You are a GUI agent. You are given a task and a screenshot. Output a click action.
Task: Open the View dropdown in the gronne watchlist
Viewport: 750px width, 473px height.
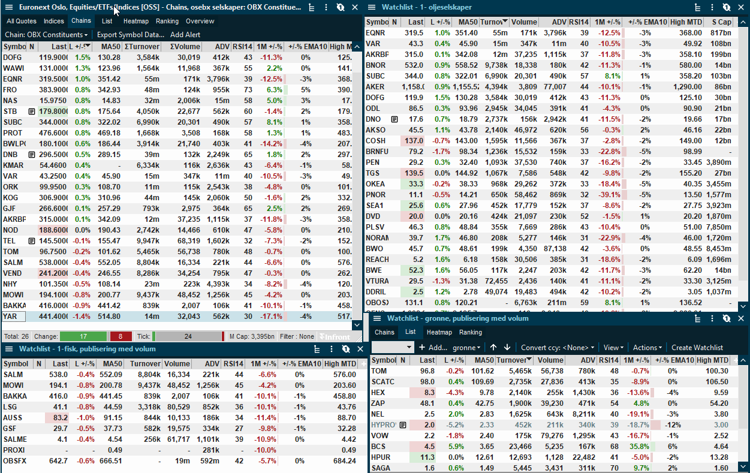613,347
